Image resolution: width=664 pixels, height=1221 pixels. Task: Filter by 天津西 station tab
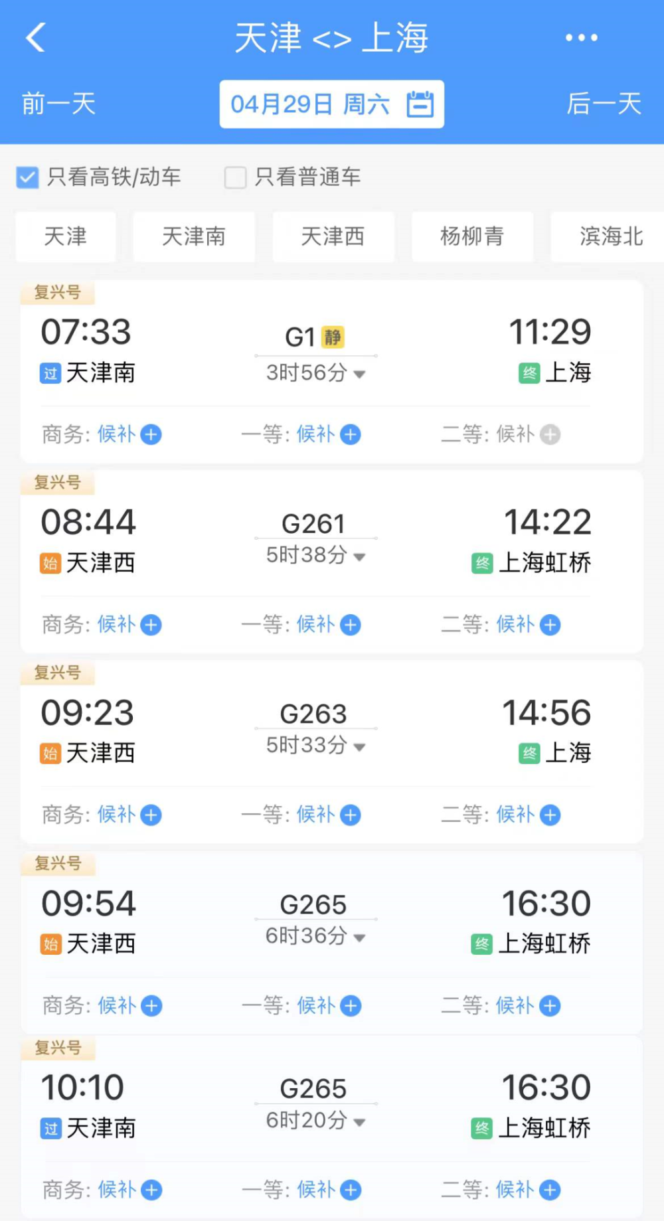tap(333, 236)
